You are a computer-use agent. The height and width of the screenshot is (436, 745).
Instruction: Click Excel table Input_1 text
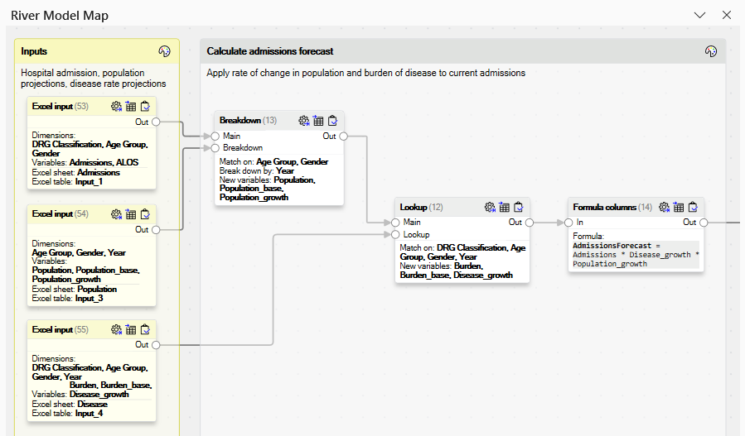tap(67, 182)
